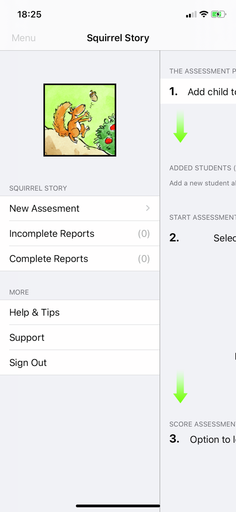The image size is (236, 512).
Task: Tap the clock showing 18:25
Action: point(30,14)
